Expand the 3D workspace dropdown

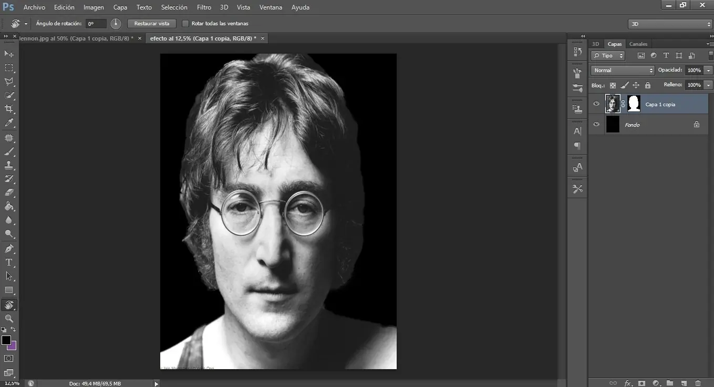(670, 24)
